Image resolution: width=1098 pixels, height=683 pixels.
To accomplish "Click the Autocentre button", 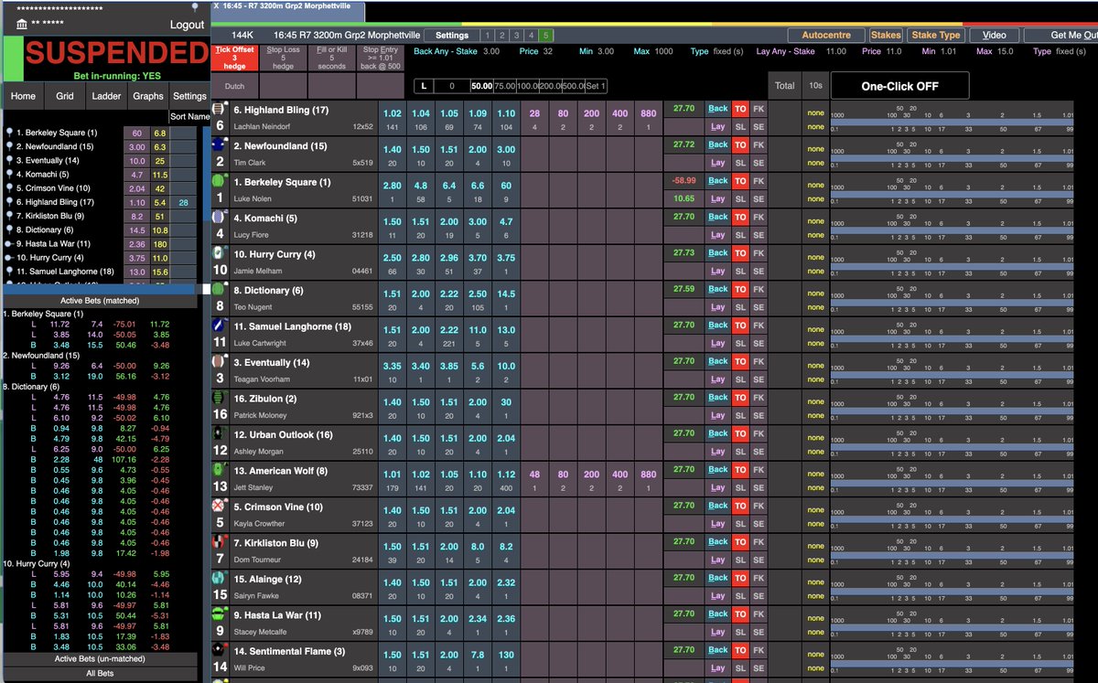I will click(826, 35).
